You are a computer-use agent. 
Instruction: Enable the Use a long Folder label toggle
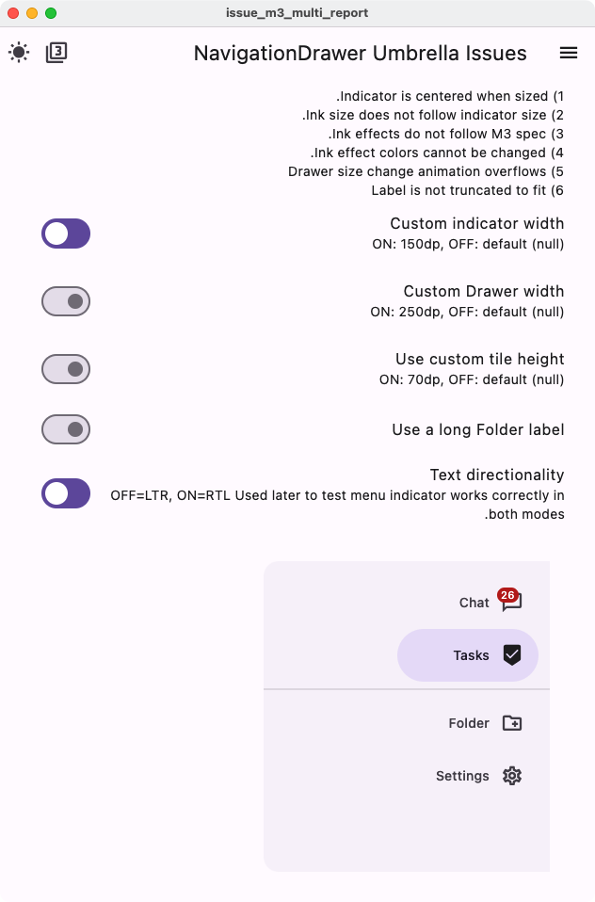(x=65, y=429)
